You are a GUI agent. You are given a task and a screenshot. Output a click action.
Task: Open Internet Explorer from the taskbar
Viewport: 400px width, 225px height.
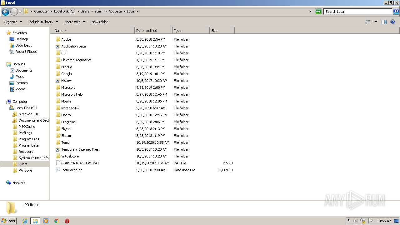click(x=25, y=221)
